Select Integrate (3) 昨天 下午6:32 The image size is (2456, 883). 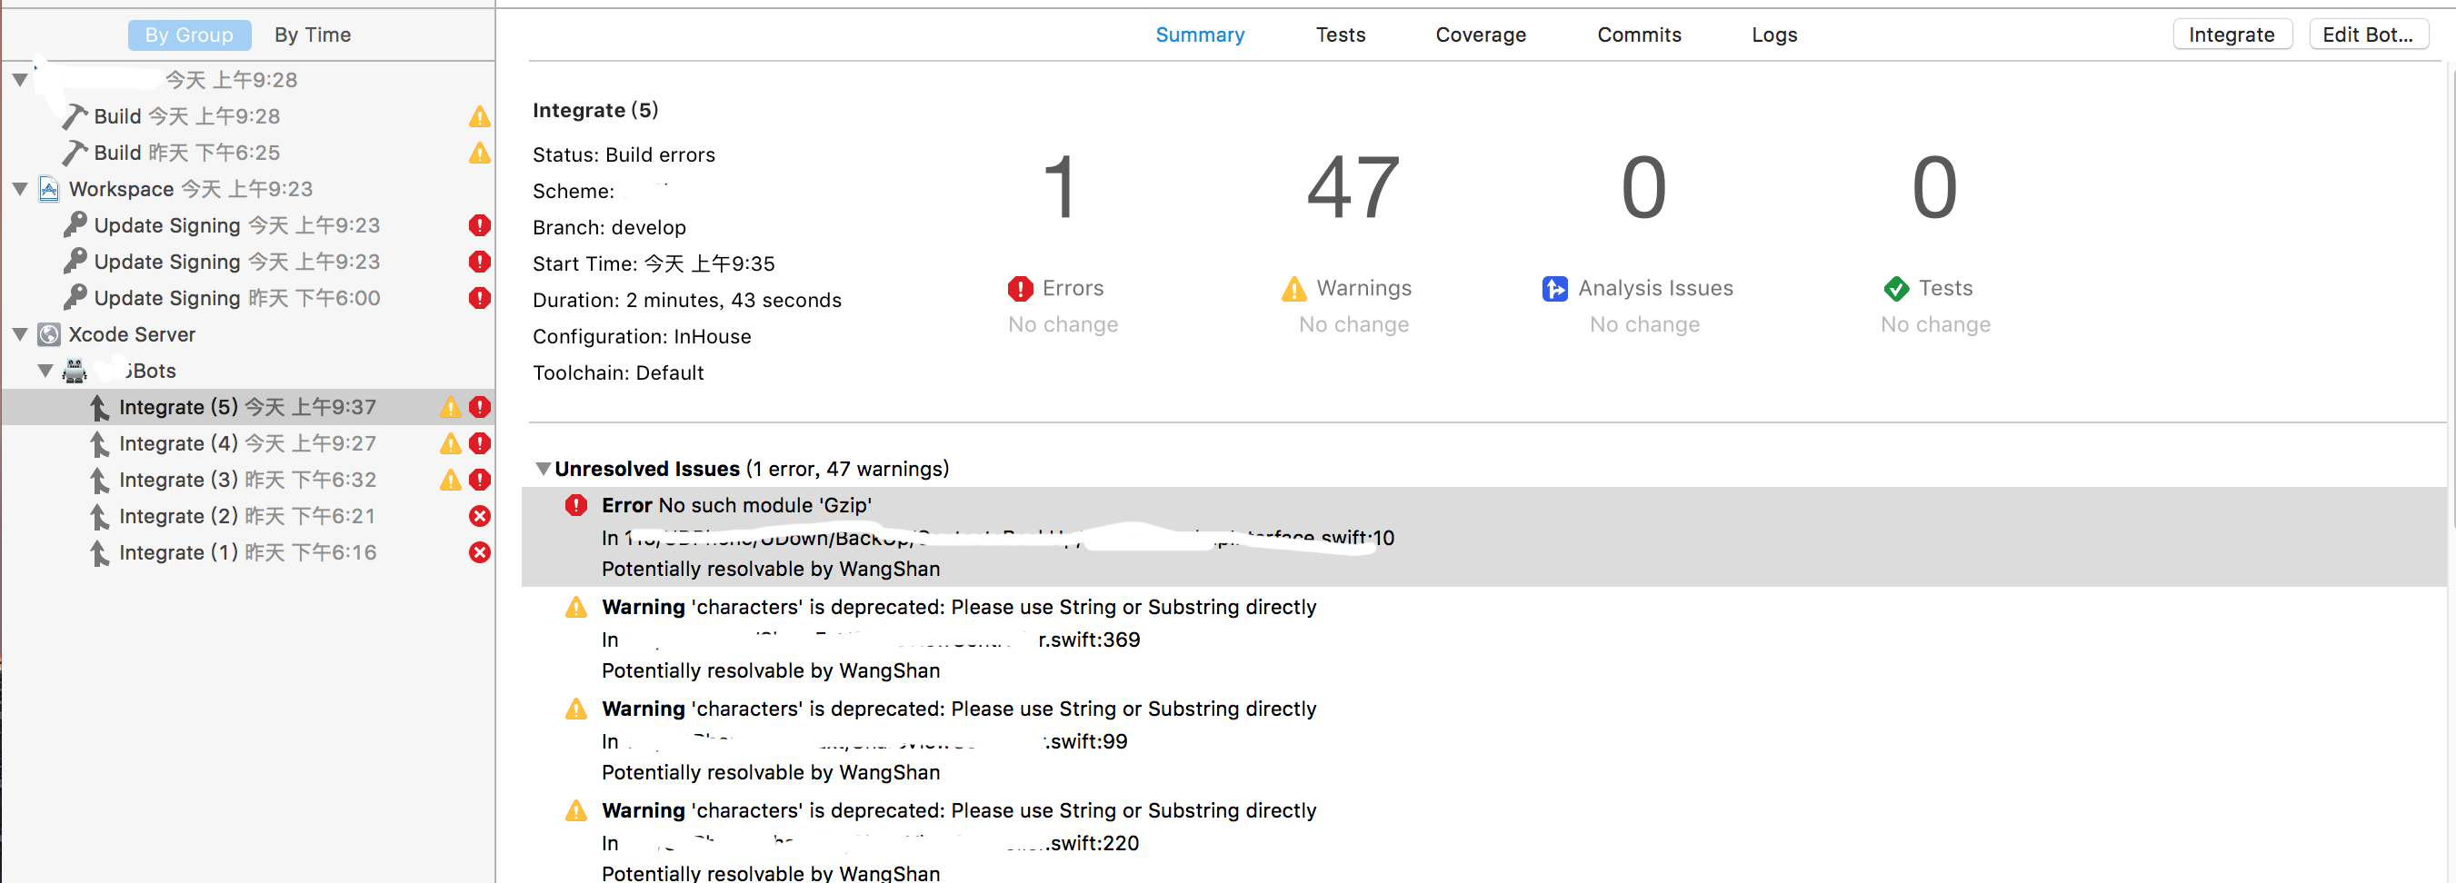point(248,480)
